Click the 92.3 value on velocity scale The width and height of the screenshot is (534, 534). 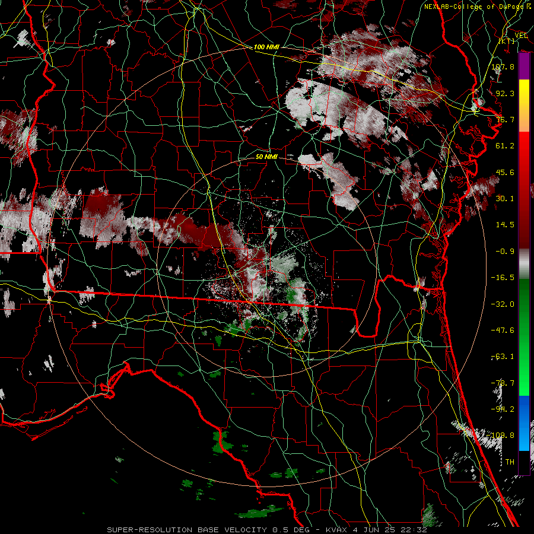505,93
